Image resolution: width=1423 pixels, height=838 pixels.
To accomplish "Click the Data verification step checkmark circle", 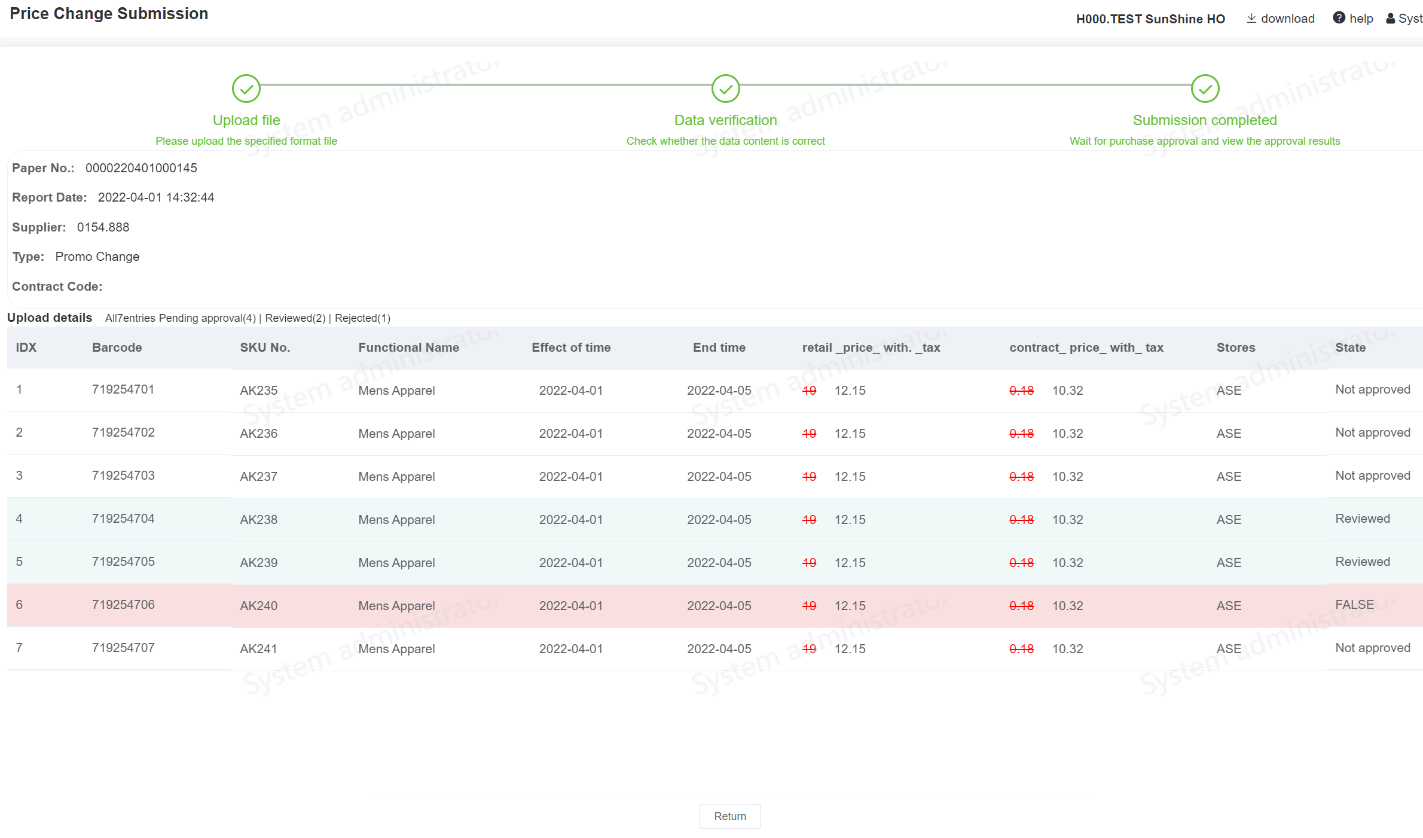I will [725, 89].
